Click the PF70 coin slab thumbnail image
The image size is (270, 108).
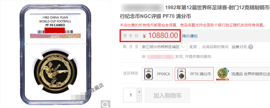[x=182, y=74]
